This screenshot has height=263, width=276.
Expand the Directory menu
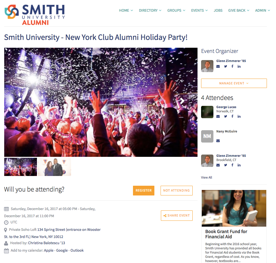[150, 10]
